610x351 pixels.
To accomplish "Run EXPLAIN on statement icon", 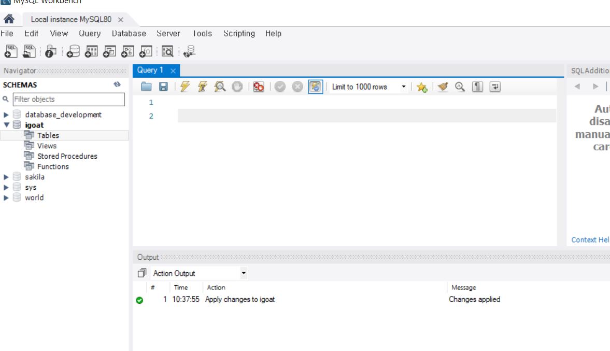I will coord(220,87).
